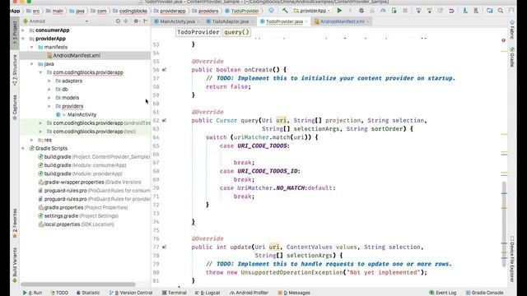Click the search everywhere magnifier icon

coord(501,11)
